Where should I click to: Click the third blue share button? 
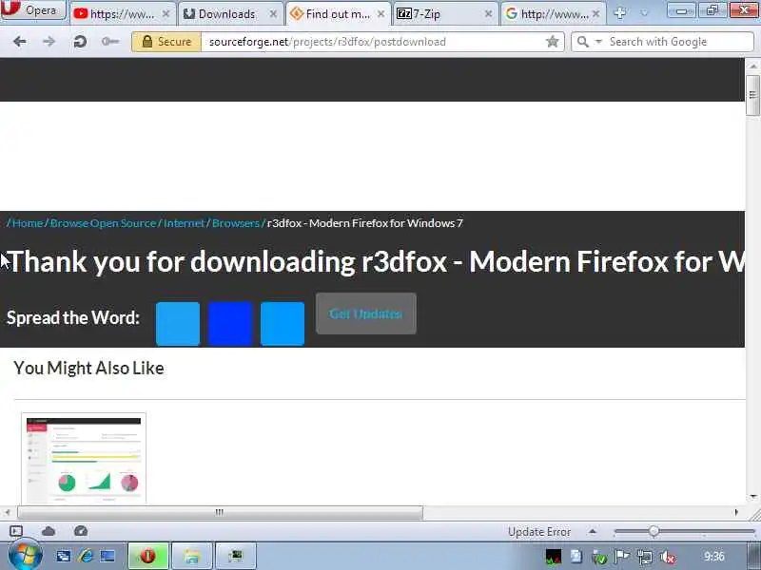pos(283,324)
